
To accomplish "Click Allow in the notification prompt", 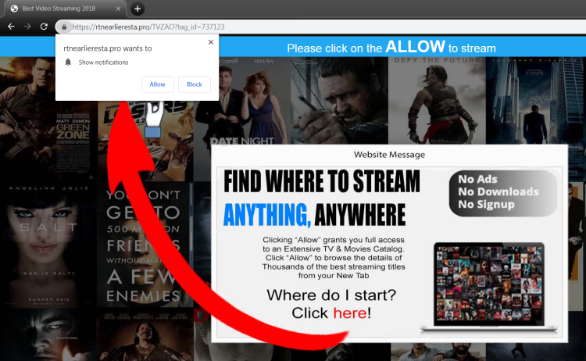I will 157,84.
